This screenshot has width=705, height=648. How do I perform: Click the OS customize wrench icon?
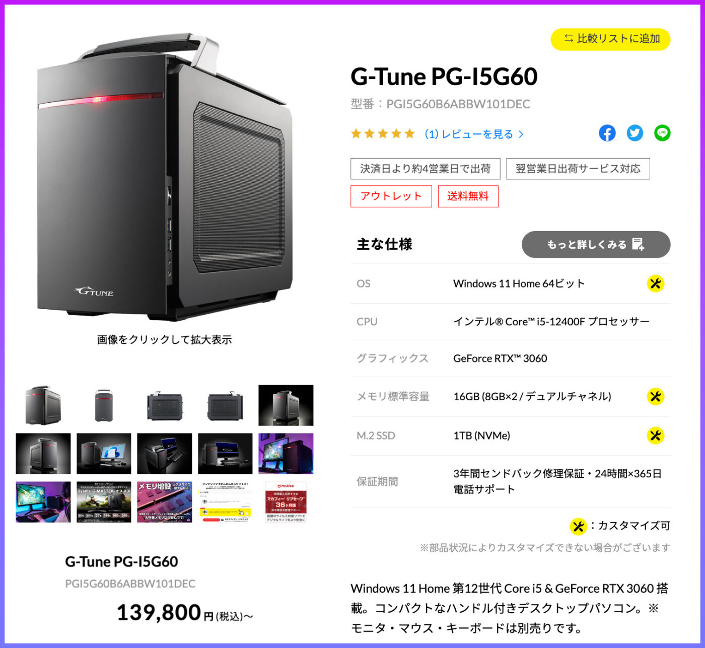[655, 283]
